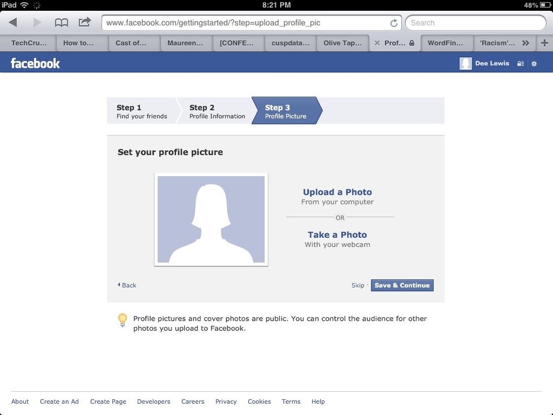Image resolution: width=553 pixels, height=415 pixels.
Task: Switch to the WordFin... tab
Action: point(445,43)
